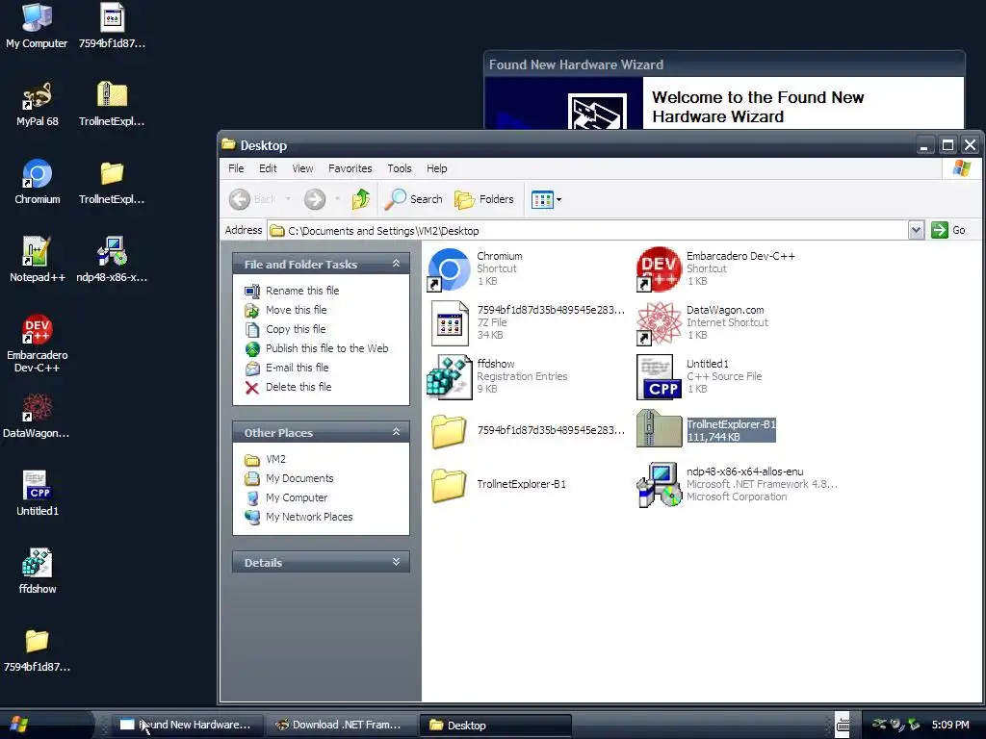
Task: Click the Windows Start button
Action: point(19,725)
